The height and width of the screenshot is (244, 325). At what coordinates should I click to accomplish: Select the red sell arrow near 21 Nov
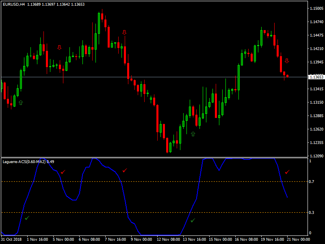(x=287, y=61)
